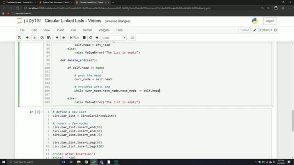Click the 'grab the head' comment line

pyautogui.click(x=88, y=75)
